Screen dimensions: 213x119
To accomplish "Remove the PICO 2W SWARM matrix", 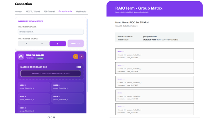I will (x=81, y=57).
